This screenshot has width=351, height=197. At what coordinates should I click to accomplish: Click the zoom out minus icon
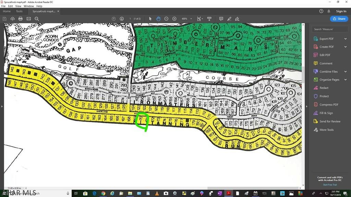[166, 18]
